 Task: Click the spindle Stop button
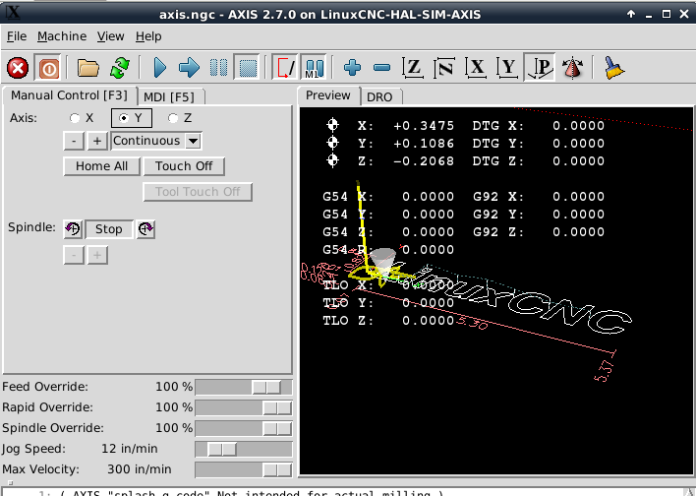[x=109, y=229]
